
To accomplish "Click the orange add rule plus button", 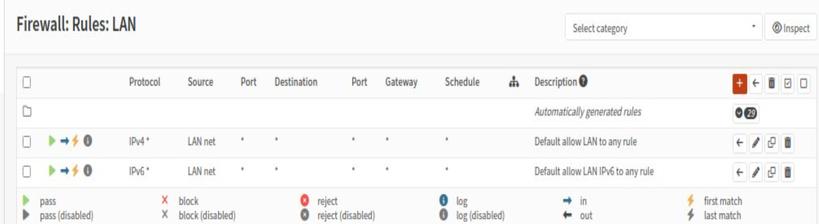I will [x=739, y=83].
